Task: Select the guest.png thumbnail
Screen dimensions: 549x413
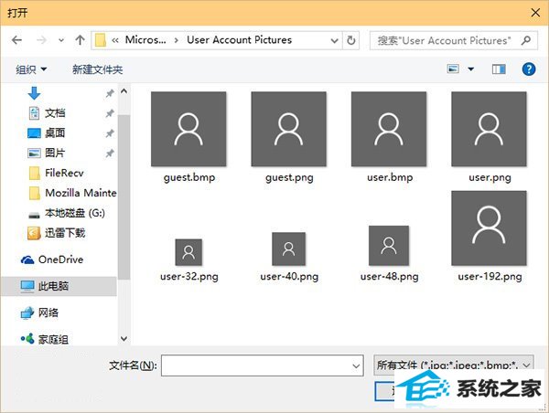Action: [x=289, y=129]
